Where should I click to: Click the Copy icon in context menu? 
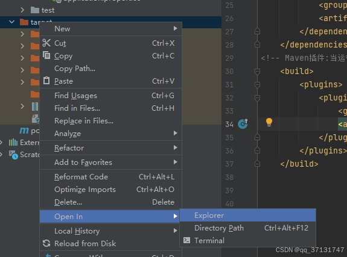46,55
